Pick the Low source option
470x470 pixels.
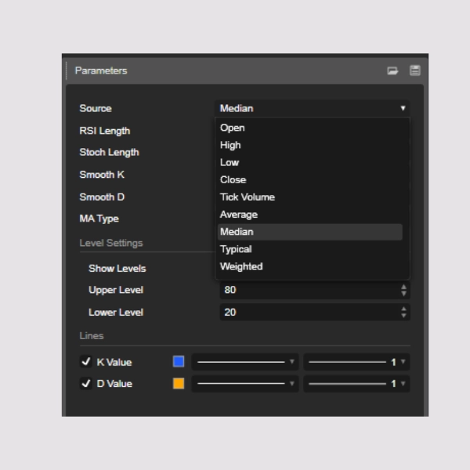click(x=230, y=162)
